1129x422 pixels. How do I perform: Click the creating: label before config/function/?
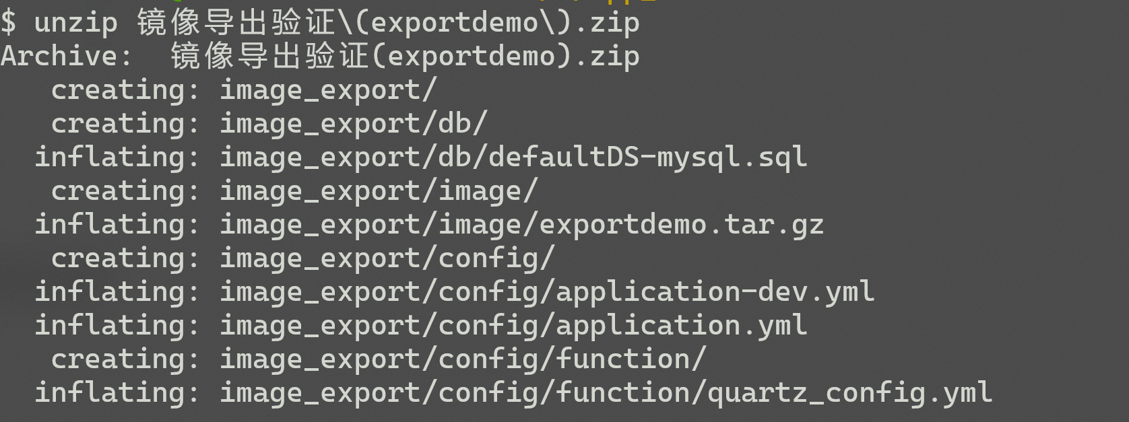click(x=125, y=359)
